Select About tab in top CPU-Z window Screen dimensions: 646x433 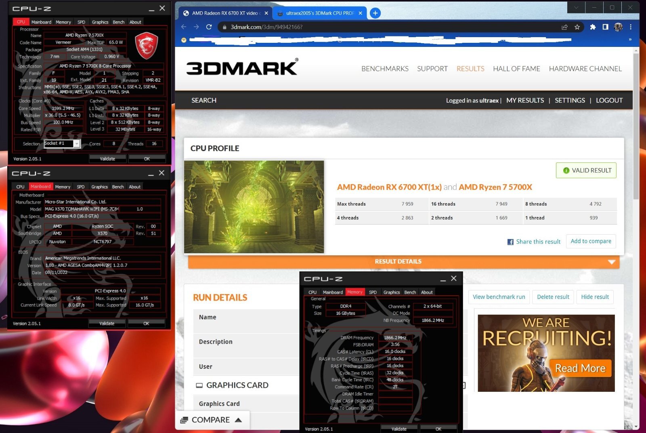pyautogui.click(x=135, y=22)
